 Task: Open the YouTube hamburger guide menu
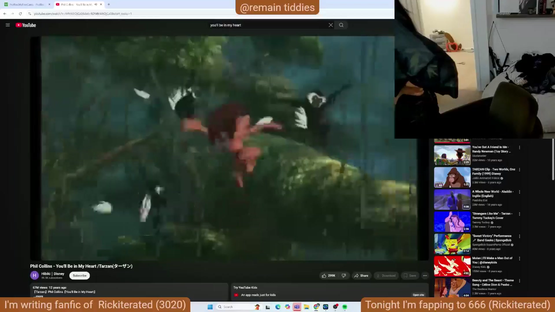pos(8,25)
